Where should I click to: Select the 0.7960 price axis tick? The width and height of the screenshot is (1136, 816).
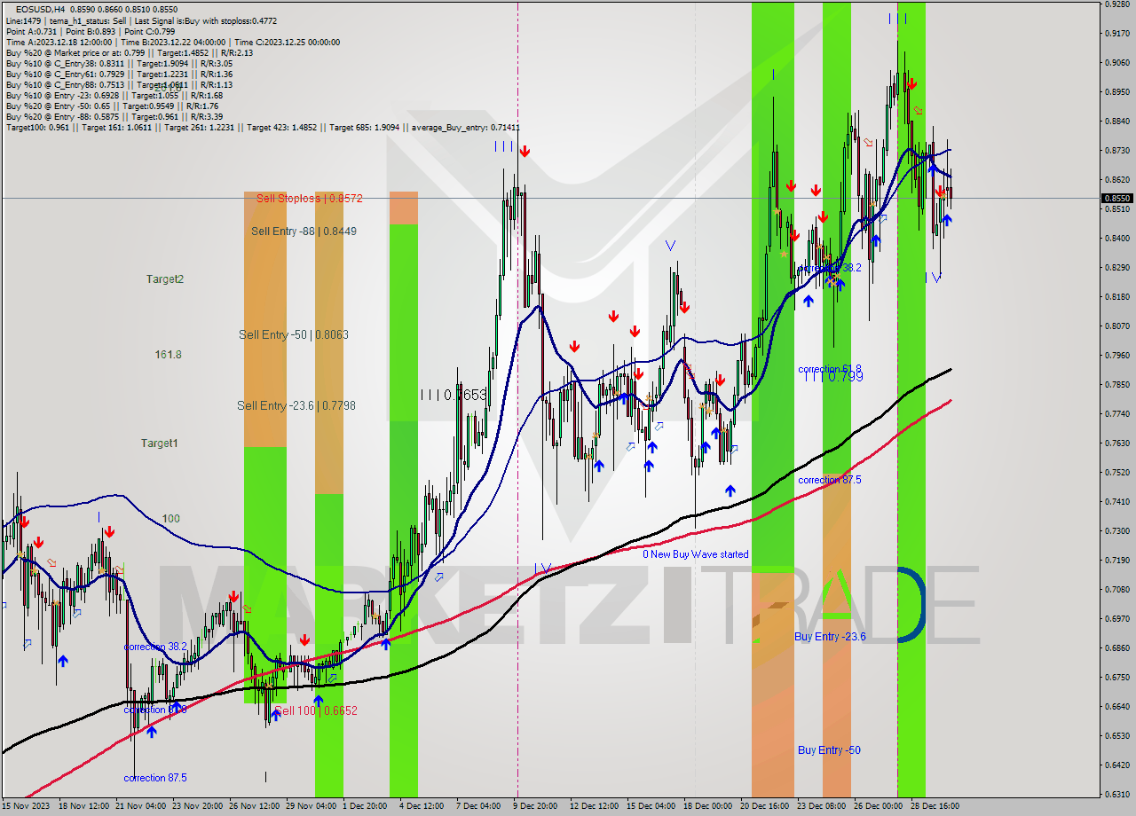pyautogui.click(x=1116, y=355)
